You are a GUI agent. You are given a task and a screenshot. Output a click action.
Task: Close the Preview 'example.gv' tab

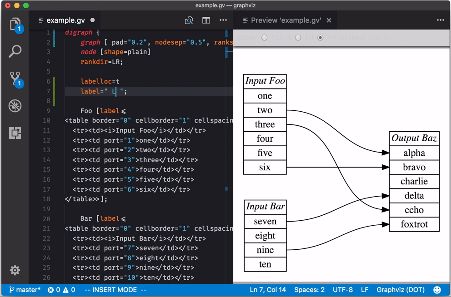click(329, 20)
